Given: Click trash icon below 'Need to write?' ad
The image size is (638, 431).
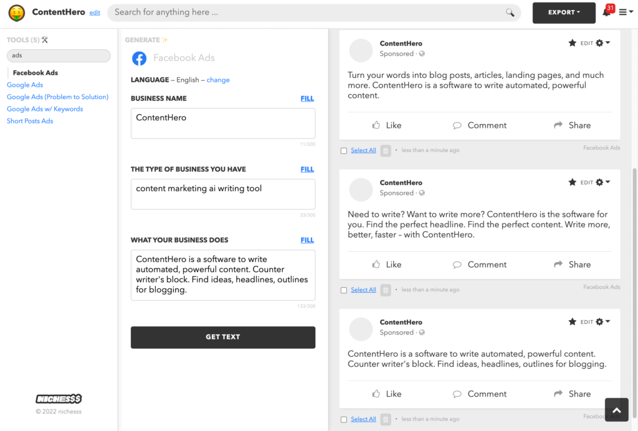Looking at the screenshot, I should (x=386, y=290).
